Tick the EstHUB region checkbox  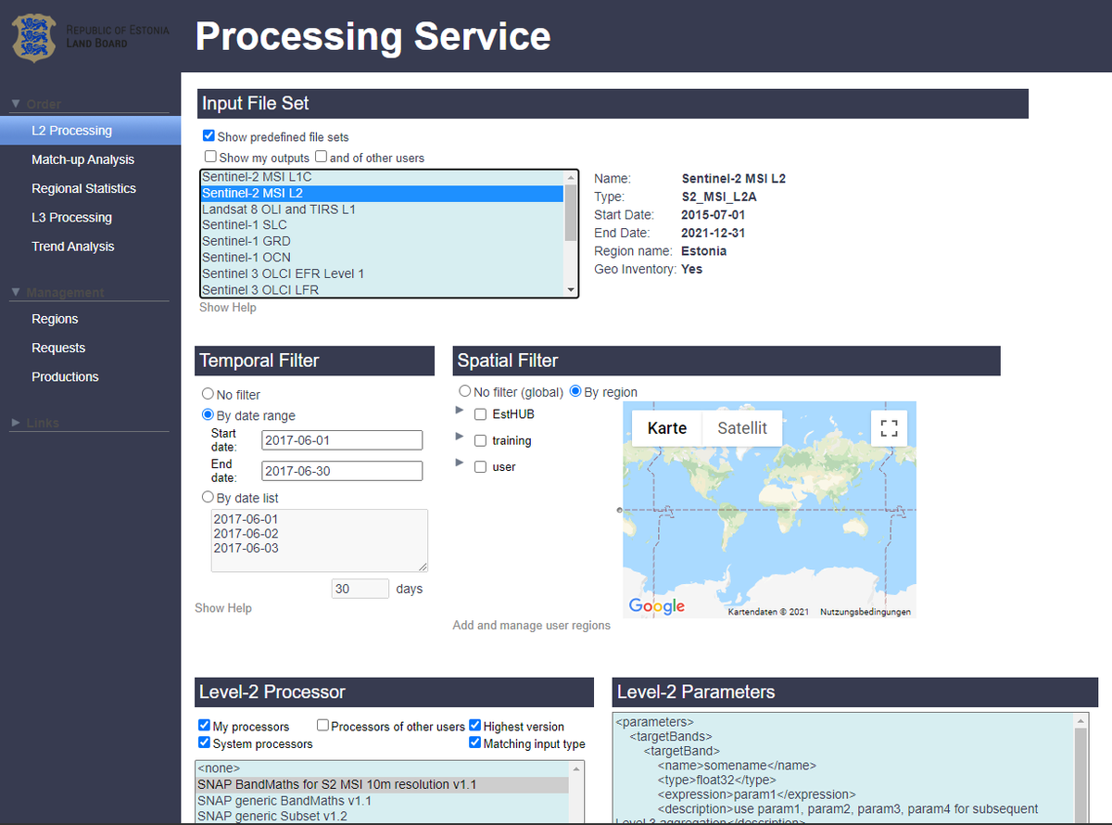[480, 414]
